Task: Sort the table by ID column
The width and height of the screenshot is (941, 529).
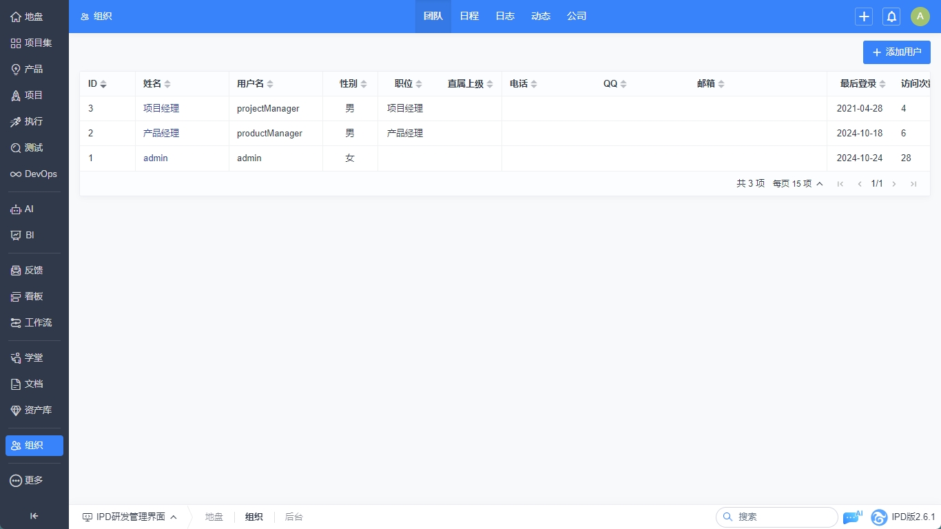Action: coord(97,84)
